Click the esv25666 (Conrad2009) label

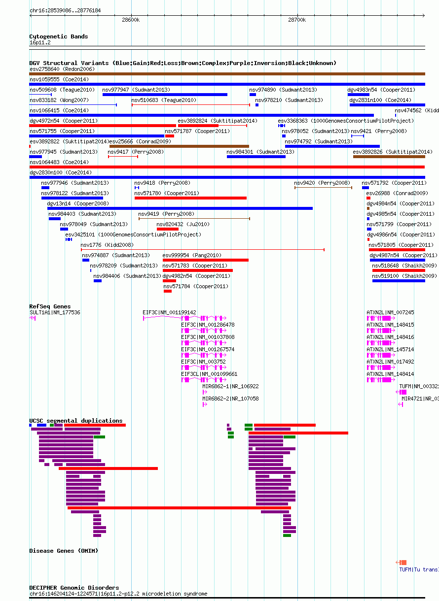140,141
